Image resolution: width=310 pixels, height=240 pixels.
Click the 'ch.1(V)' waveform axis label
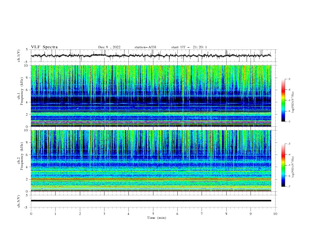[x=18, y=56]
